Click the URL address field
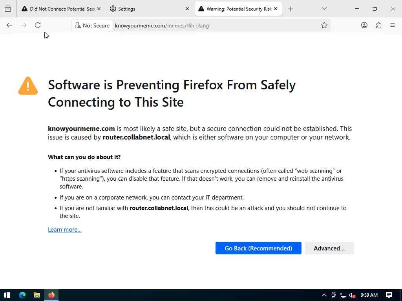This screenshot has height=301, width=402. pyautogui.click(x=216, y=25)
